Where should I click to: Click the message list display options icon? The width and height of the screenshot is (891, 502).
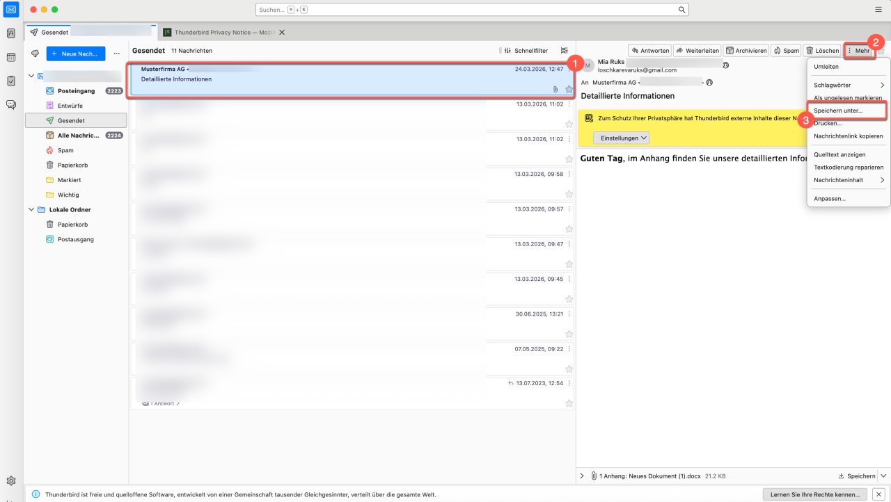[565, 51]
